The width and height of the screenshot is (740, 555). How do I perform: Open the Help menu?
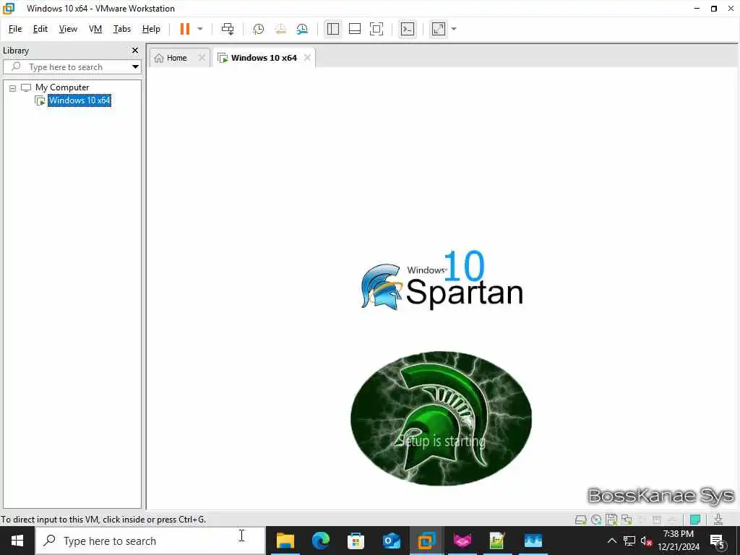(x=151, y=29)
